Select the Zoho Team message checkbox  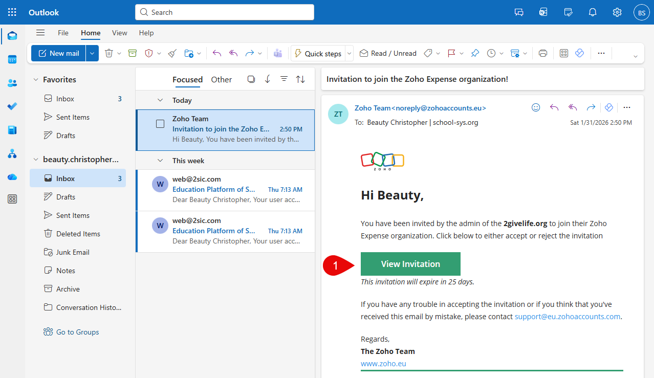pos(160,124)
